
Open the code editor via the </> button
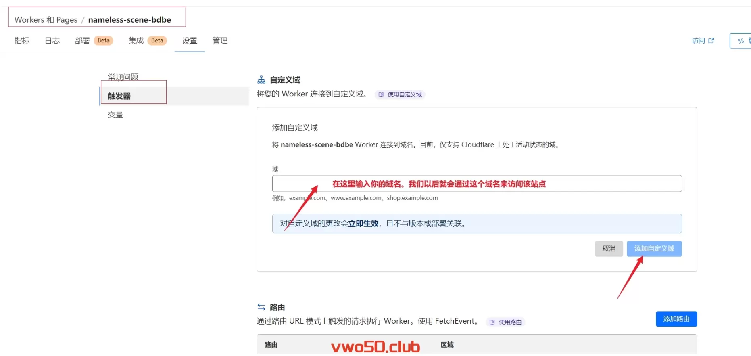click(x=741, y=41)
